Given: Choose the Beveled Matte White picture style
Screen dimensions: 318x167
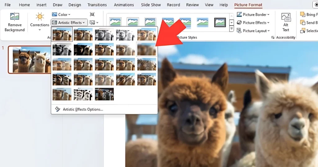Looking at the screenshot, I should pyautogui.click(x=133, y=22).
